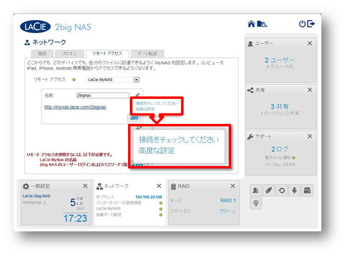347x257 pixels.
Task: Click the LaCie-2big-NAS device name
Action: click(x=37, y=196)
